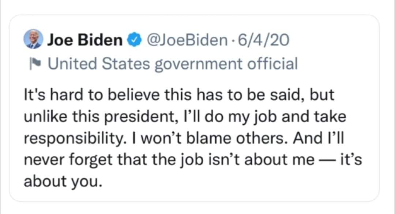The height and width of the screenshot is (214, 395).
Task: Click the separator dot before the date
Action: pyautogui.click(x=233, y=40)
